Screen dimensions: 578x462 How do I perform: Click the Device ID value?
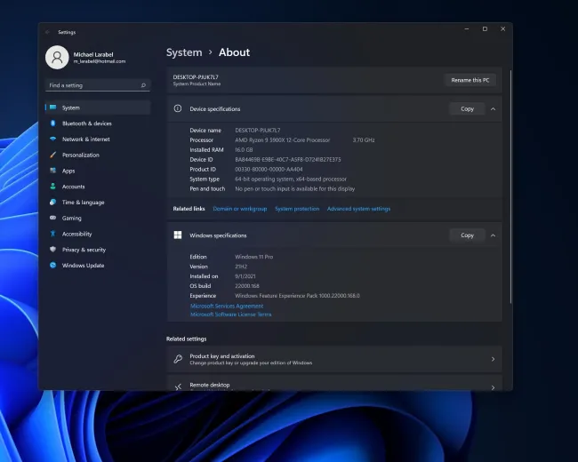pyautogui.click(x=288, y=160)
